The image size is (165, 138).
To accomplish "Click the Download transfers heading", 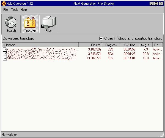I will pos(18,38).
